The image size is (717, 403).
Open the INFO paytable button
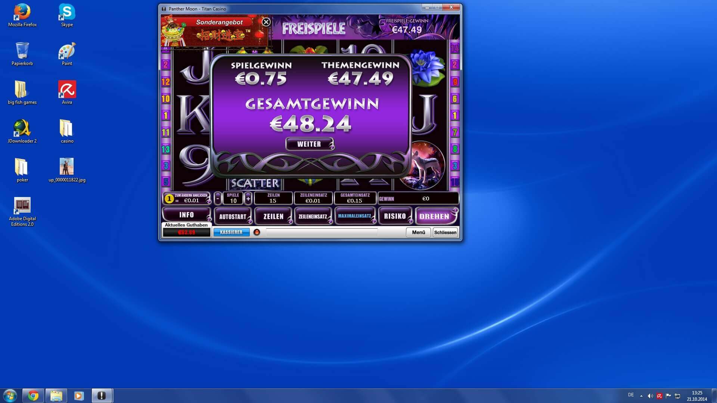186,215
